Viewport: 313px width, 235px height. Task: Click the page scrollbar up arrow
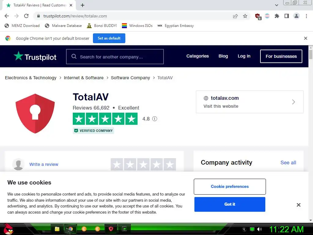(311, 47)
